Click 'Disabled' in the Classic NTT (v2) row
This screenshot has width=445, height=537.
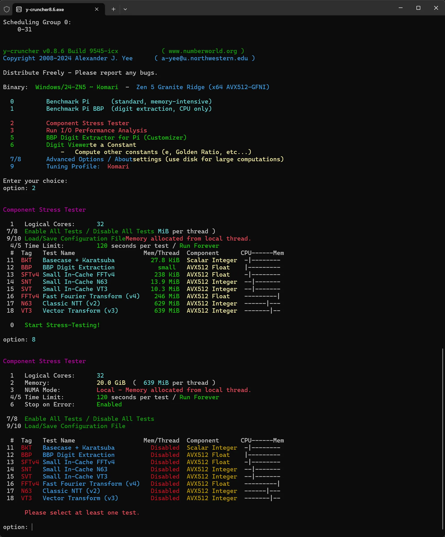(x=165, y=491)
